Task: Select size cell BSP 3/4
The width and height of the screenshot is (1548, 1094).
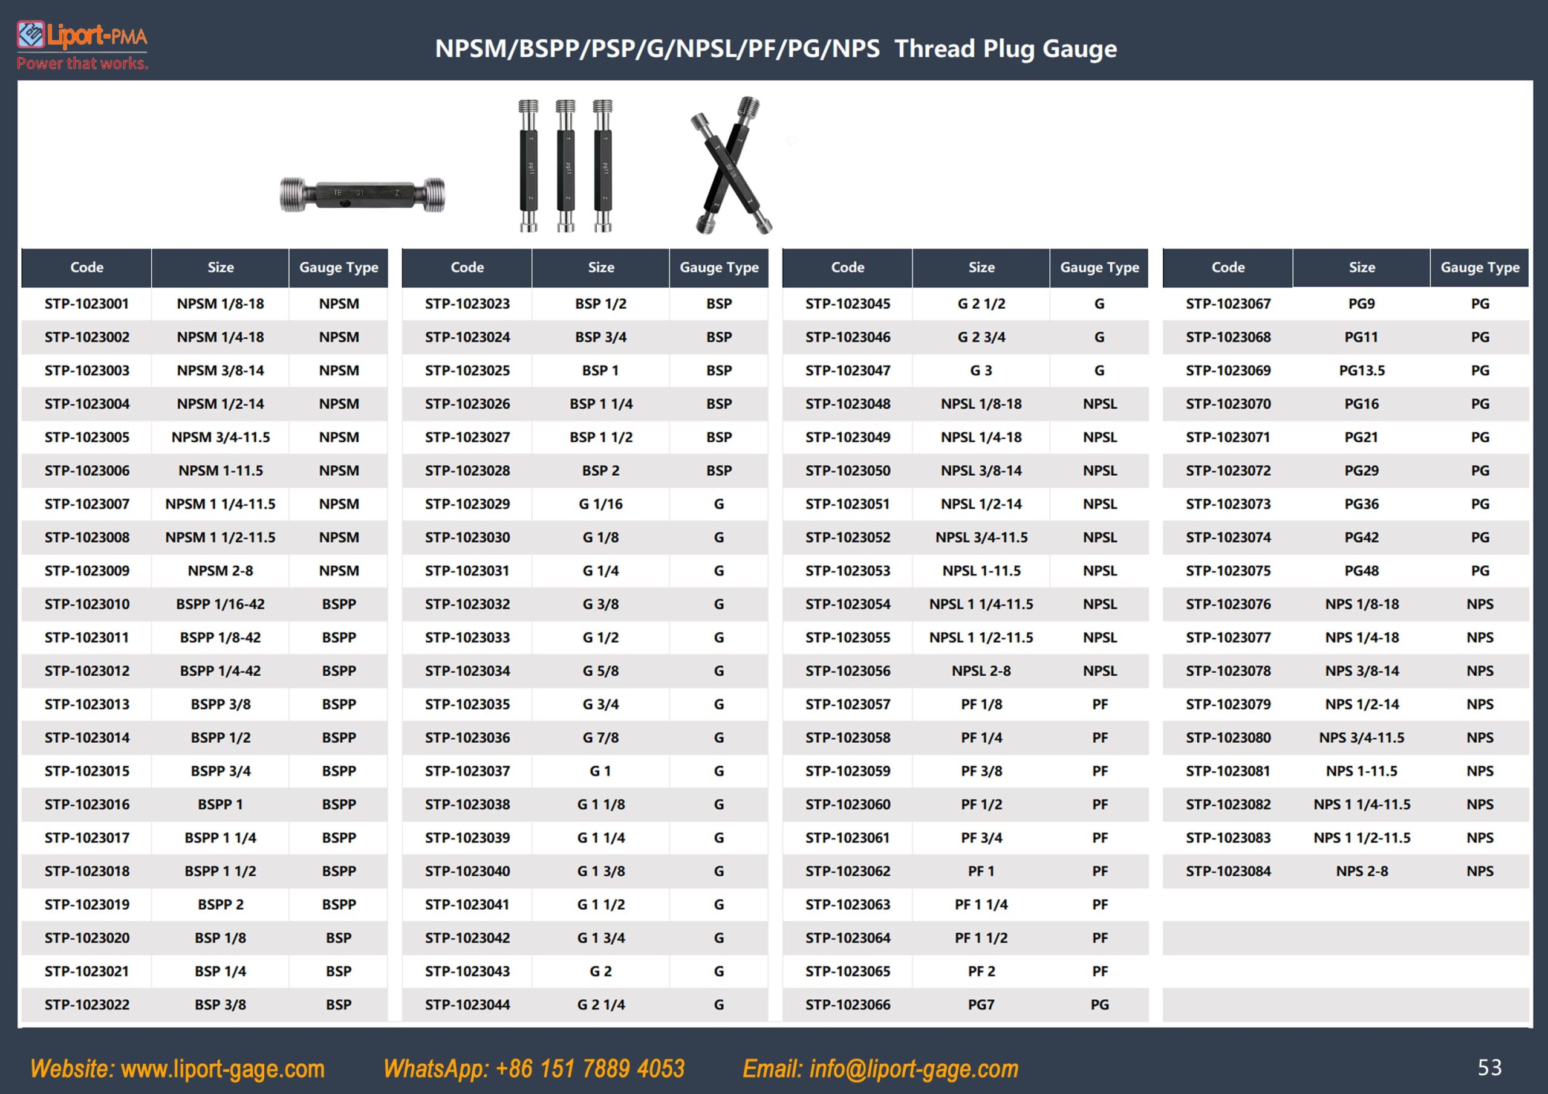Action: [x=600, y=337]
